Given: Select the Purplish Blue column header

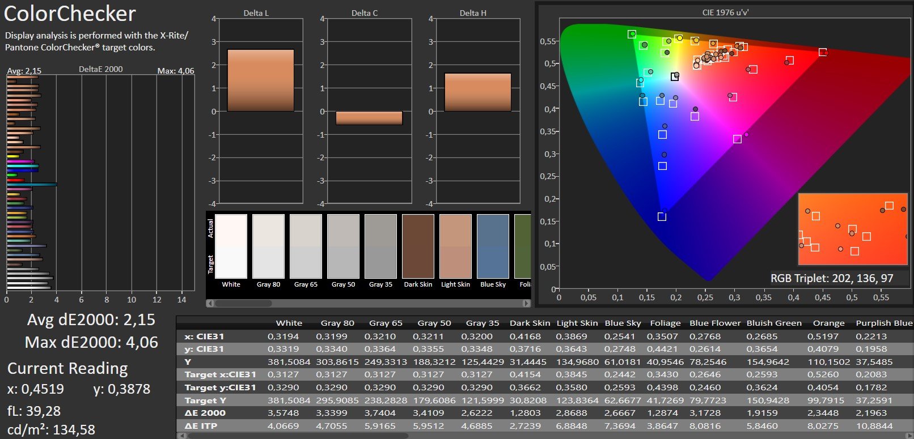Looking at the screenshot, I should pyautogui.click(x=883, y=323).
